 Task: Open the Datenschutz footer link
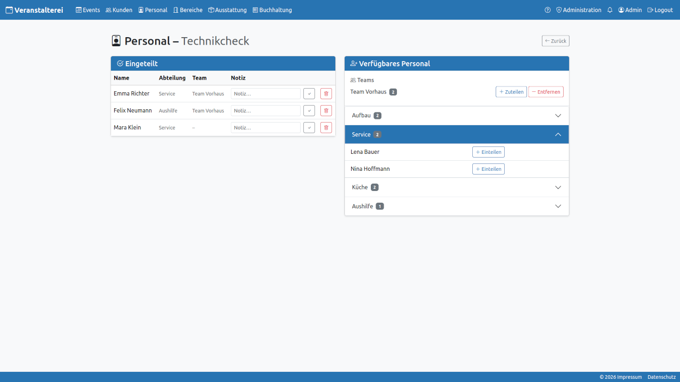coord(661,377)
